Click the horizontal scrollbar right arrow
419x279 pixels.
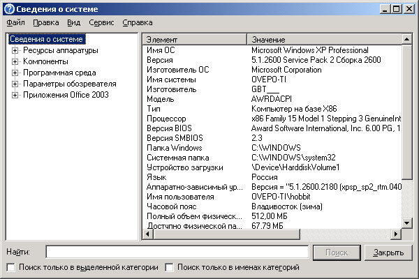(x=396, y=234)
